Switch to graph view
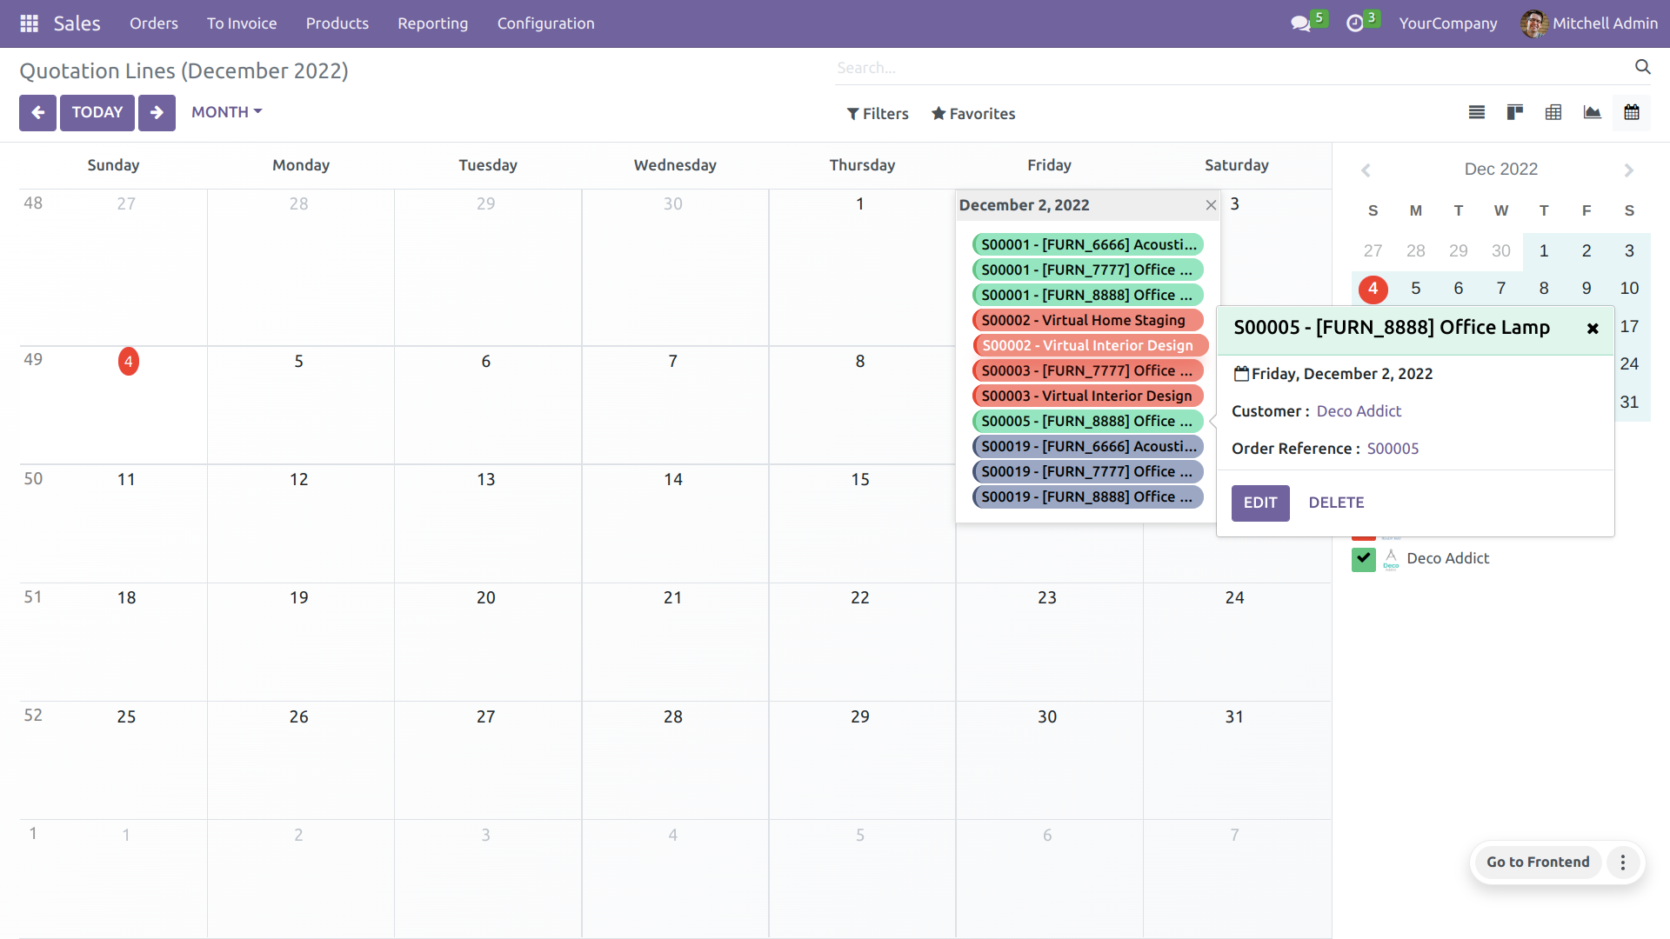The image size is (1670, 939). click(x=1592, y=112)
